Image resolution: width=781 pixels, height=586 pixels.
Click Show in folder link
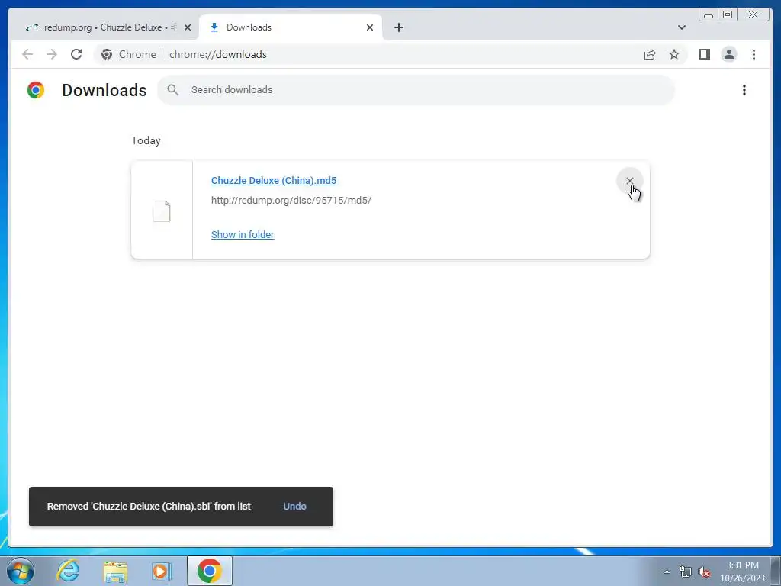point(243,234)
